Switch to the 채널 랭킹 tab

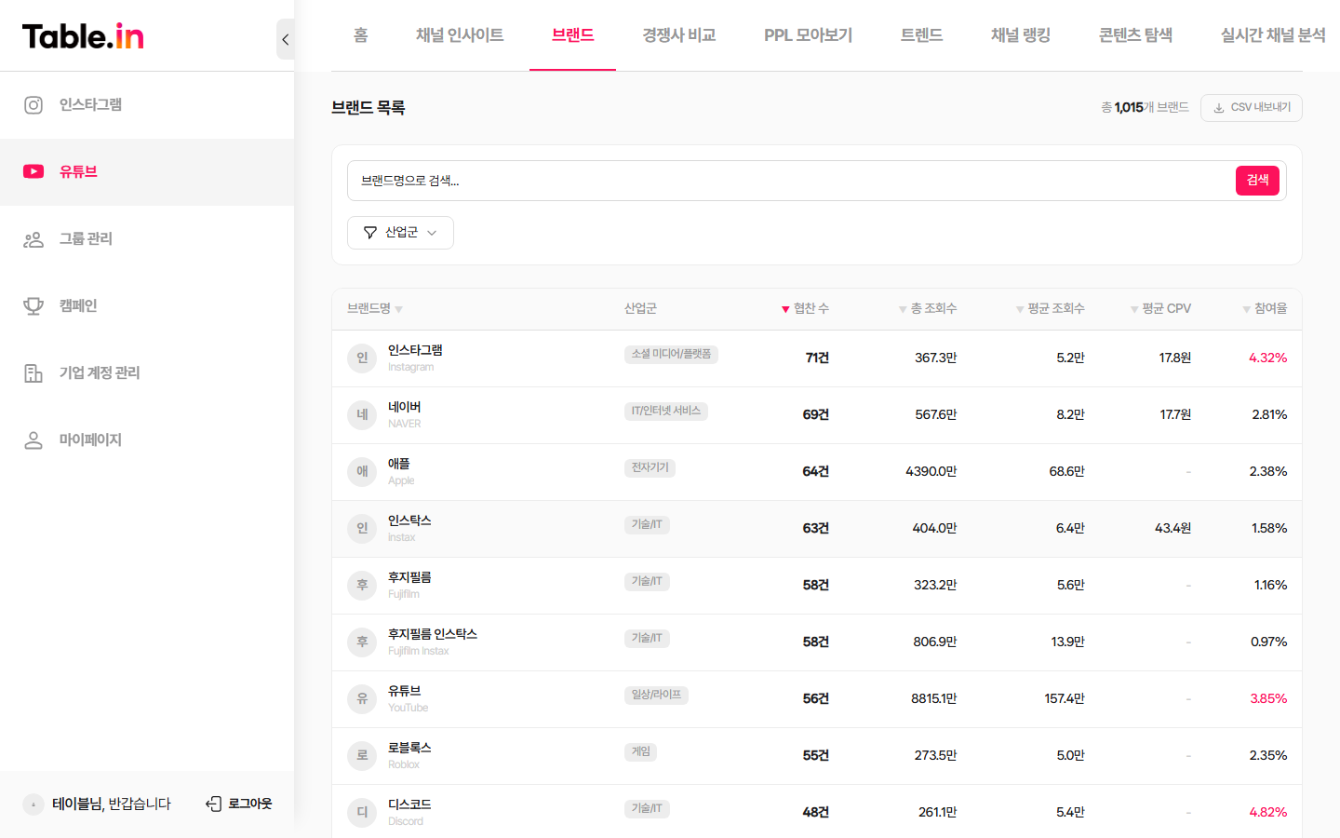[1020, 35]
